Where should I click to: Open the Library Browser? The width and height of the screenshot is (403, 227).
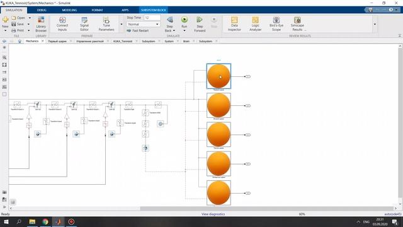click(x=41, y=25)
